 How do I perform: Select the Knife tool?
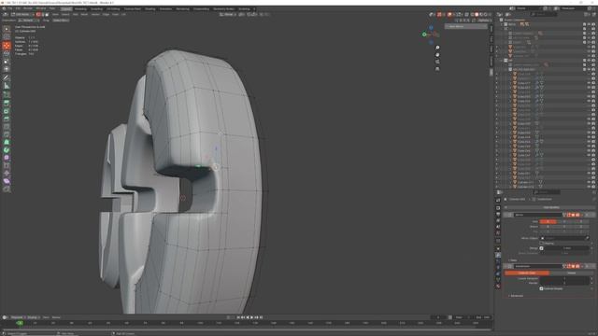(x=7, y=134)
